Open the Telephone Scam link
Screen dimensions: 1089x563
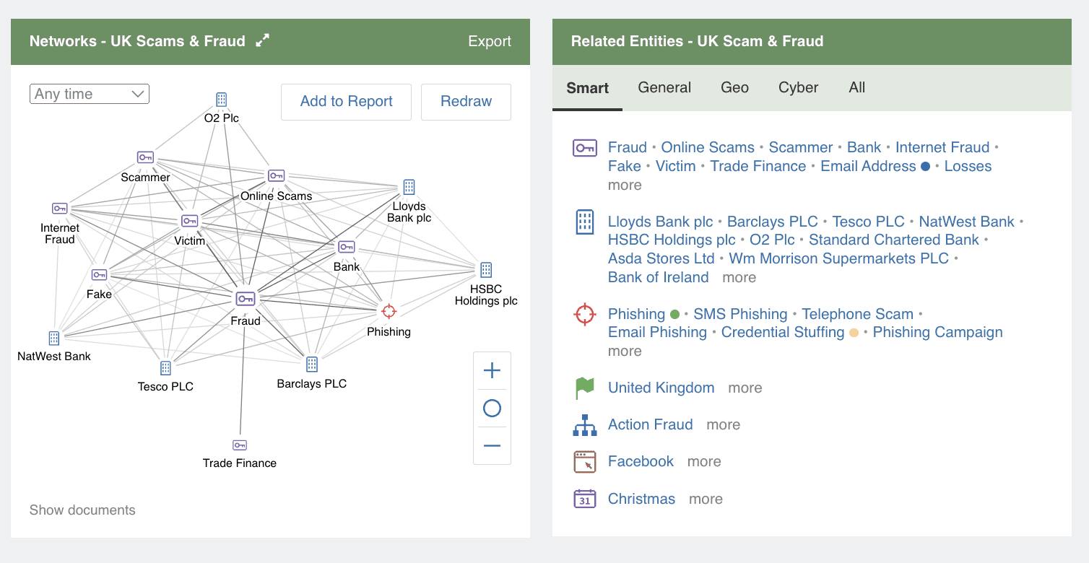[857, 314]
